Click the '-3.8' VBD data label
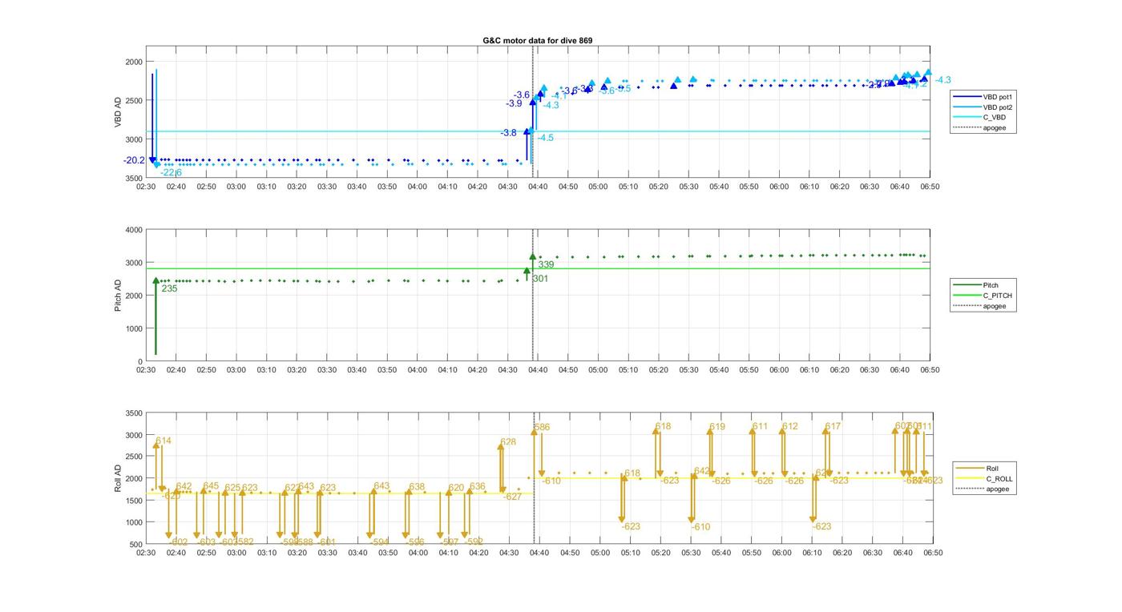 coord(509,133)
